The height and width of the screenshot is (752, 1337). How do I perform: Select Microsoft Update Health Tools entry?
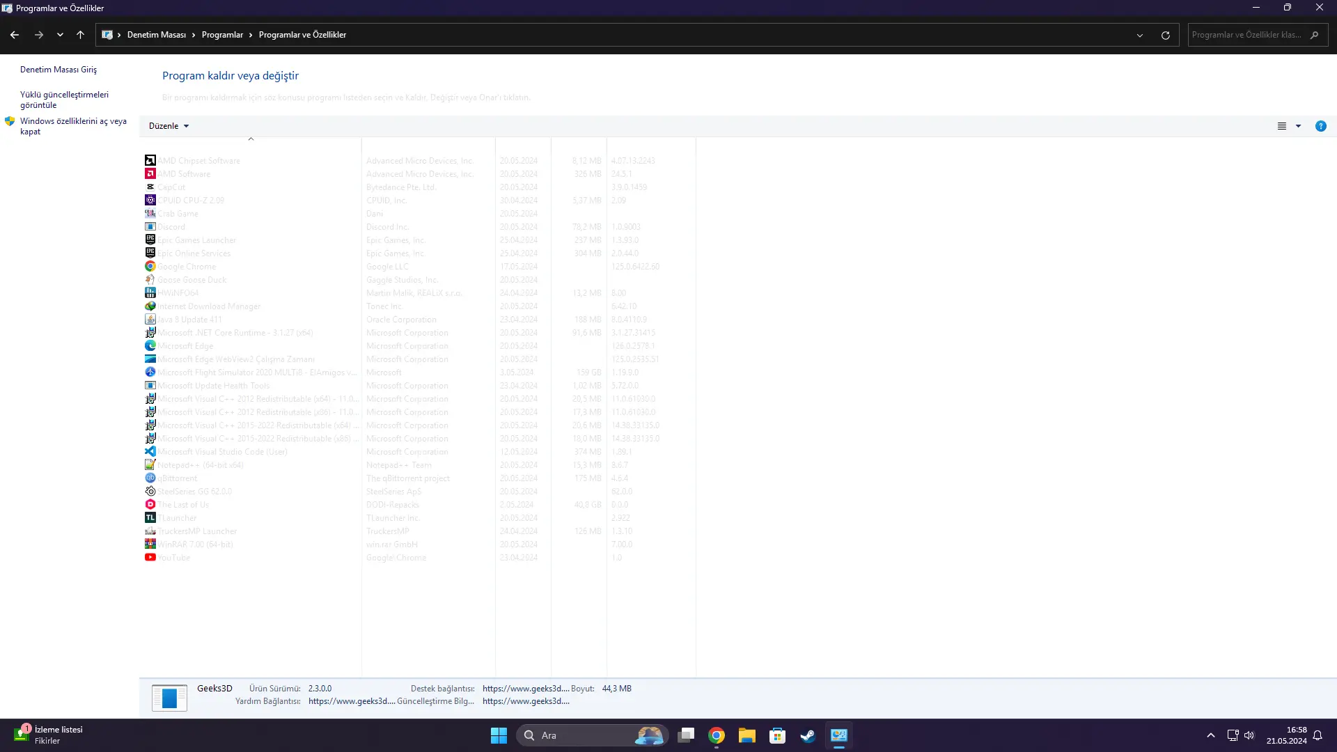click(x=213, y=386)
